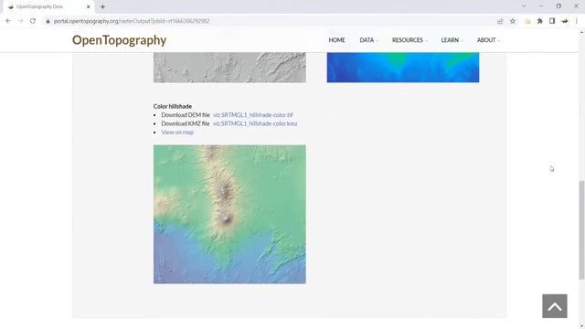The height and width of the screenshot is (329, 585).
Task: Click the OpenTopography logo text
Action: [x=120, y=40]
